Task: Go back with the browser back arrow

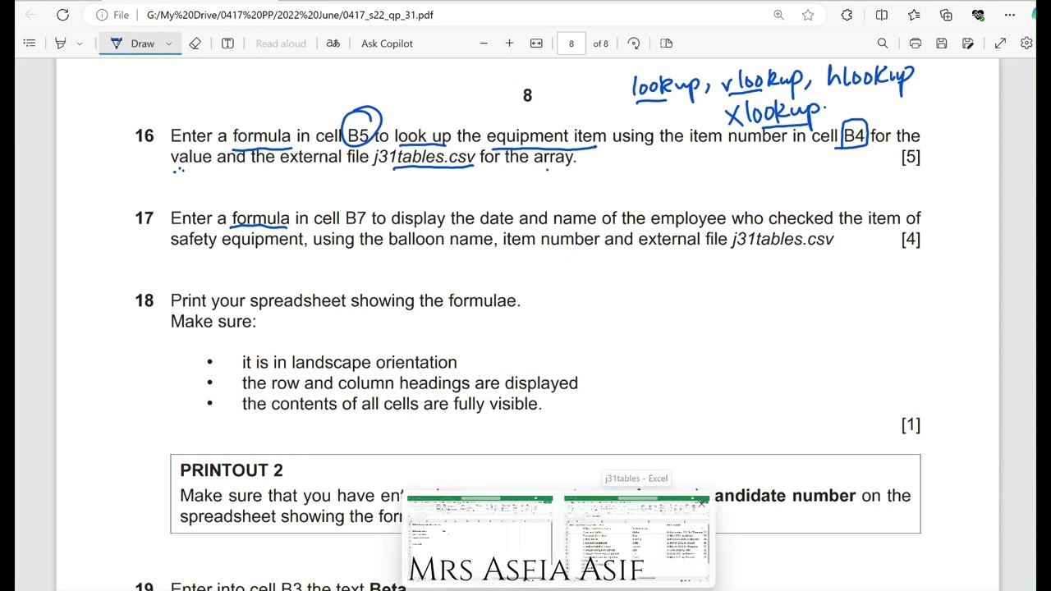Action: pos(30,15)
